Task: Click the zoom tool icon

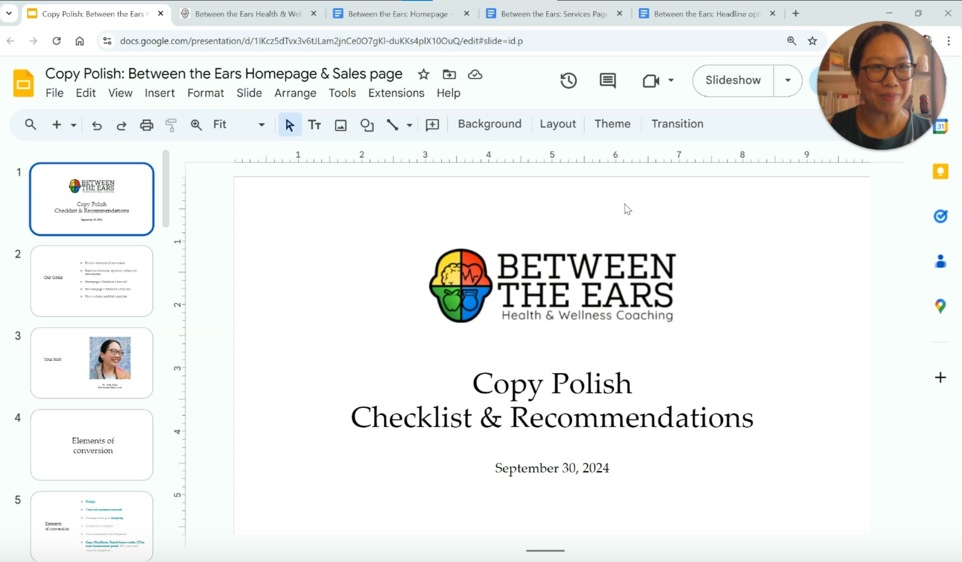Action: click(x=196, y=125)
